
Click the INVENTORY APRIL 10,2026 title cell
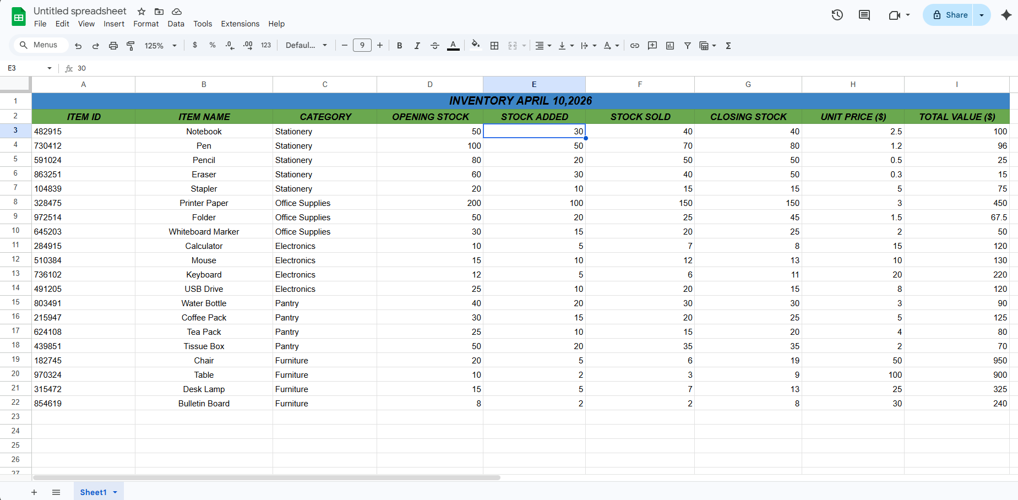520,101
